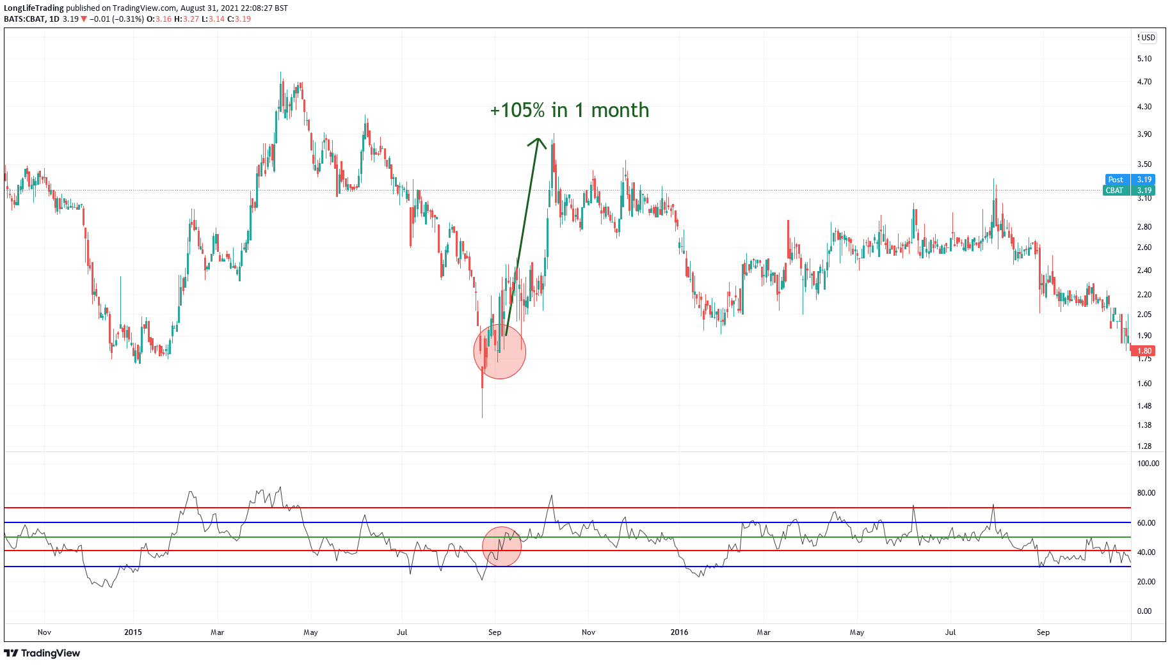Click the high value H:3.27
The height and width of the screenshot is (665, 1170).
(187, 19)
